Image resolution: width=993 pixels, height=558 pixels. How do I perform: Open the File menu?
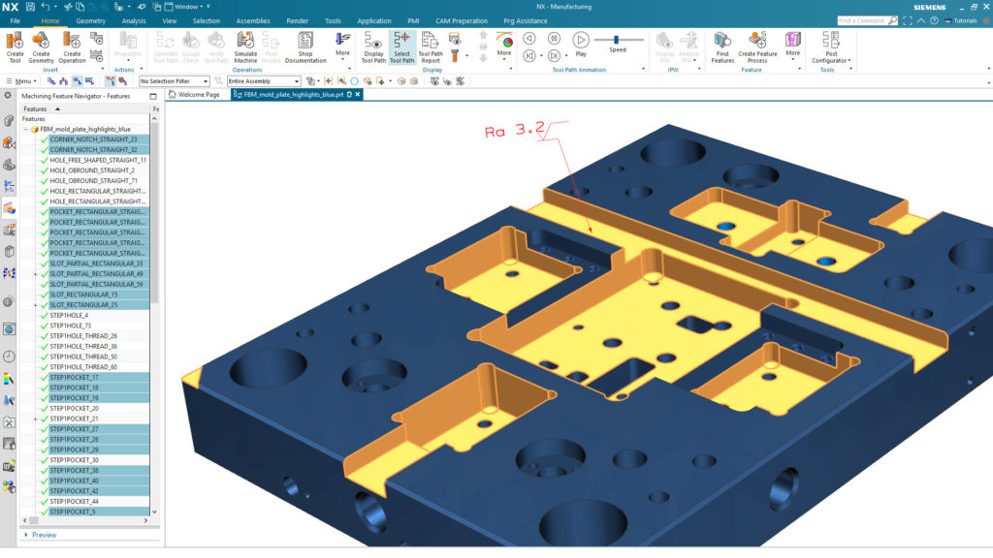click(x=15, y=21)
